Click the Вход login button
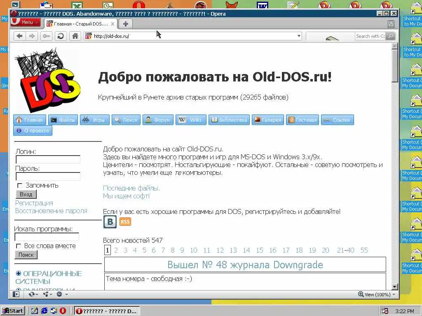Viewport: 422px width, 316px height. click(26, 194)
